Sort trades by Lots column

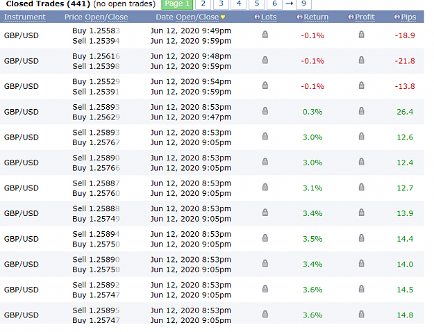click(x=269, y=17)
